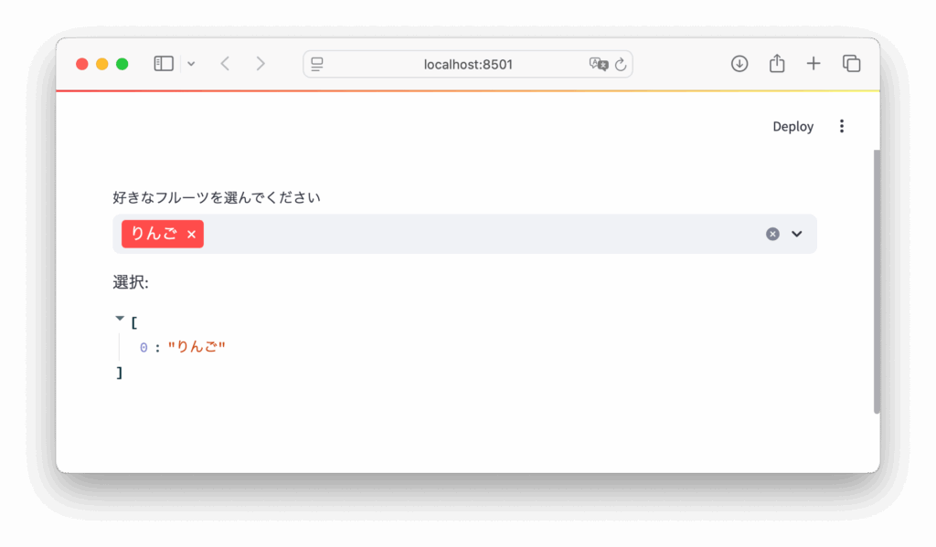Click the localhost:8501 address field
The height and width of the screenshot is (547, 936).
coord(467,64)
